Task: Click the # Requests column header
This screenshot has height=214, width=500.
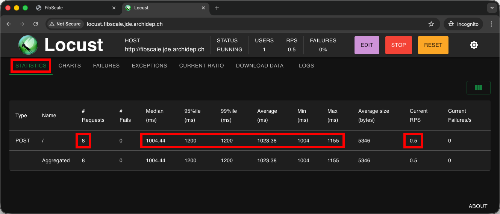Action: point(93,115)
